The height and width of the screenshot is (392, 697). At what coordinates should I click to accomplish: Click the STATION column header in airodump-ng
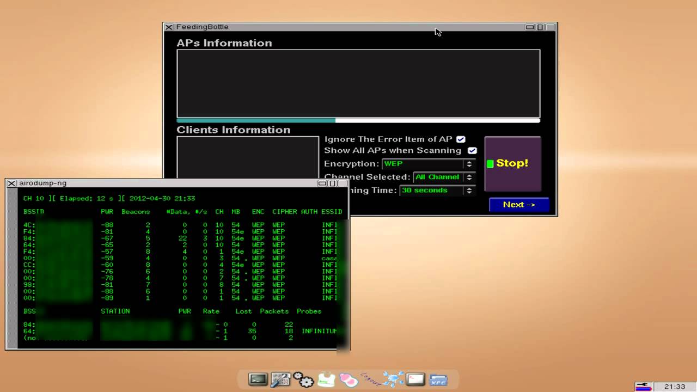tap(115, 311)
